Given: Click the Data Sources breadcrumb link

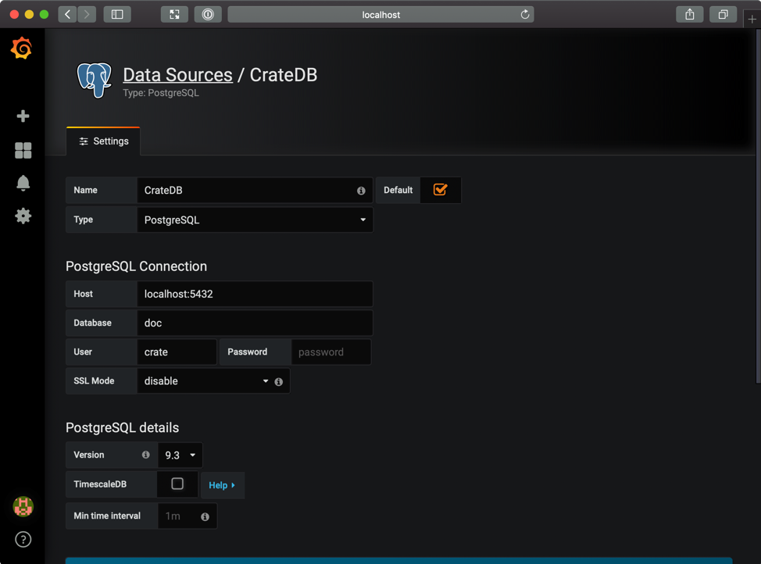Looking at the screenshot, I should click(x=177, y=75).
